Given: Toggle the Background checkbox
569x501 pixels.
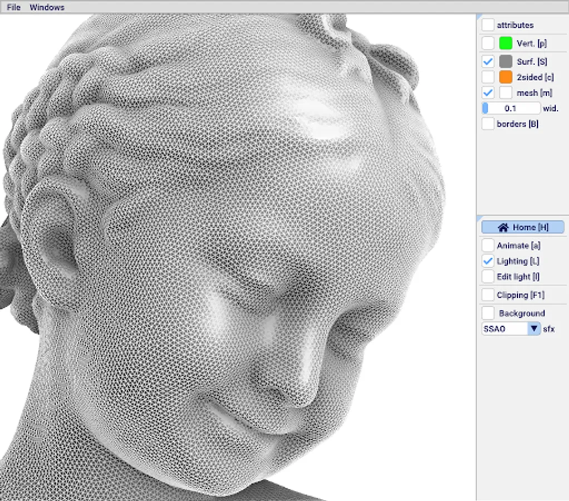Looking at the screenshot, I should point(488,313).
